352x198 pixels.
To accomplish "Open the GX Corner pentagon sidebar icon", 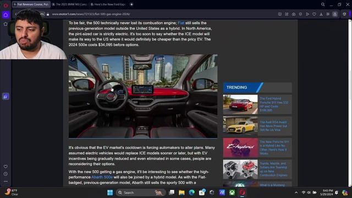I will coord(5,24).
